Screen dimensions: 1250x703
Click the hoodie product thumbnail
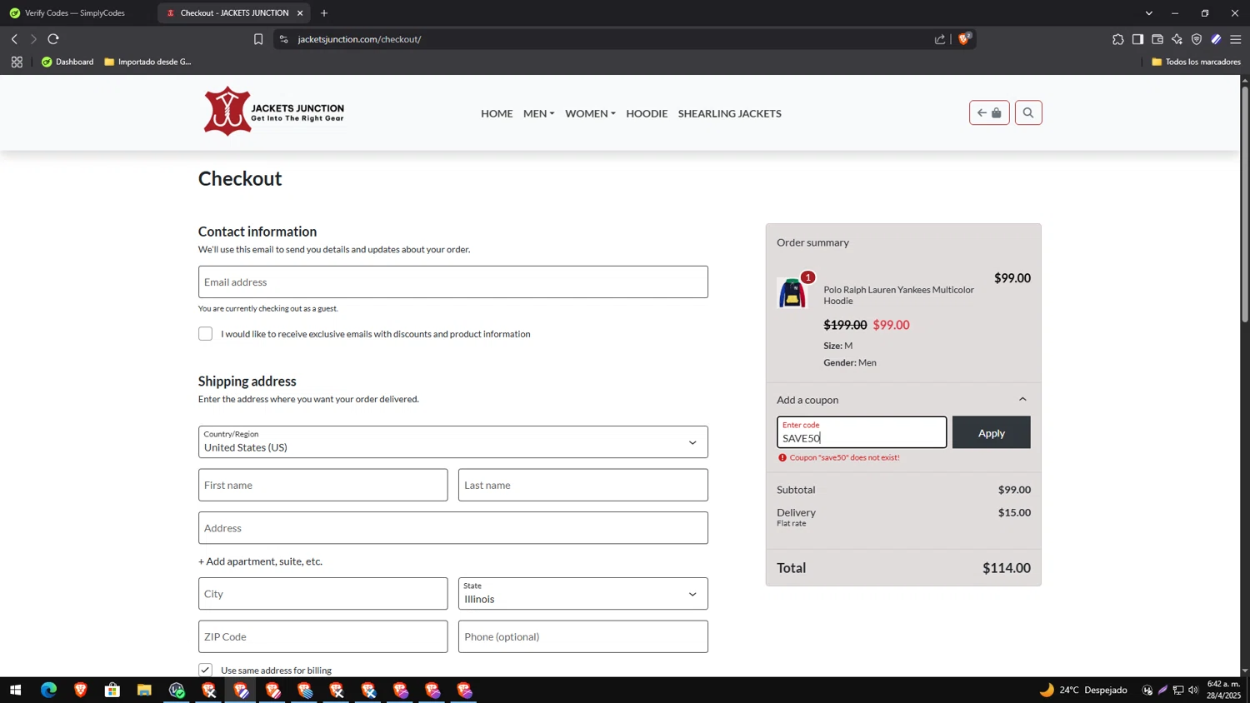point(792,293)
